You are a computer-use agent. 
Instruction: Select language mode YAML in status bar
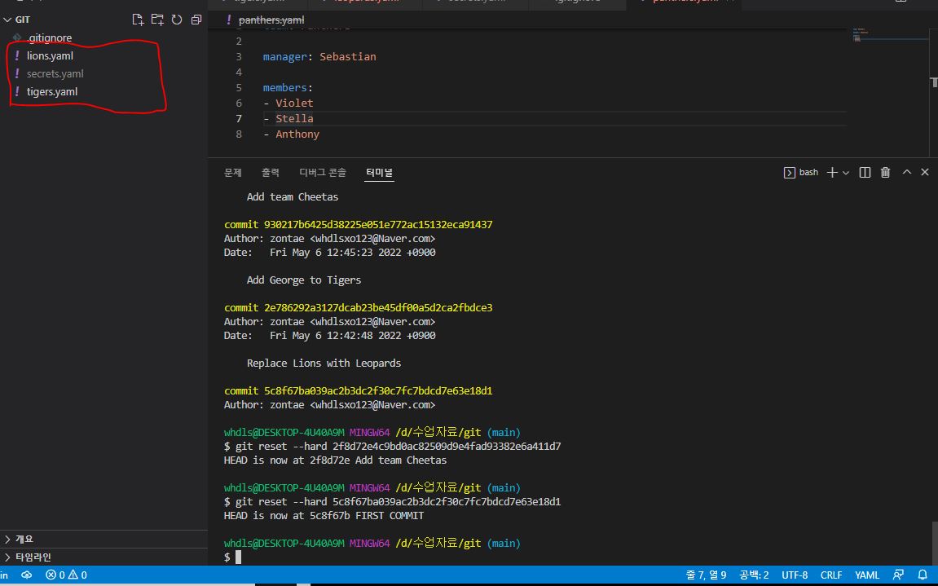point(867,575)
